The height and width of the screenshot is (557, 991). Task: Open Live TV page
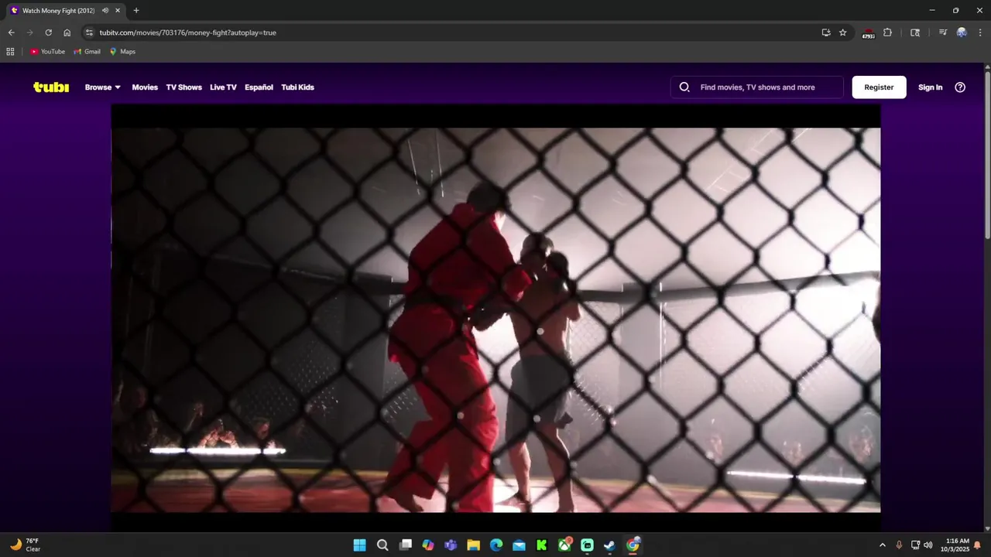(223, 87)
